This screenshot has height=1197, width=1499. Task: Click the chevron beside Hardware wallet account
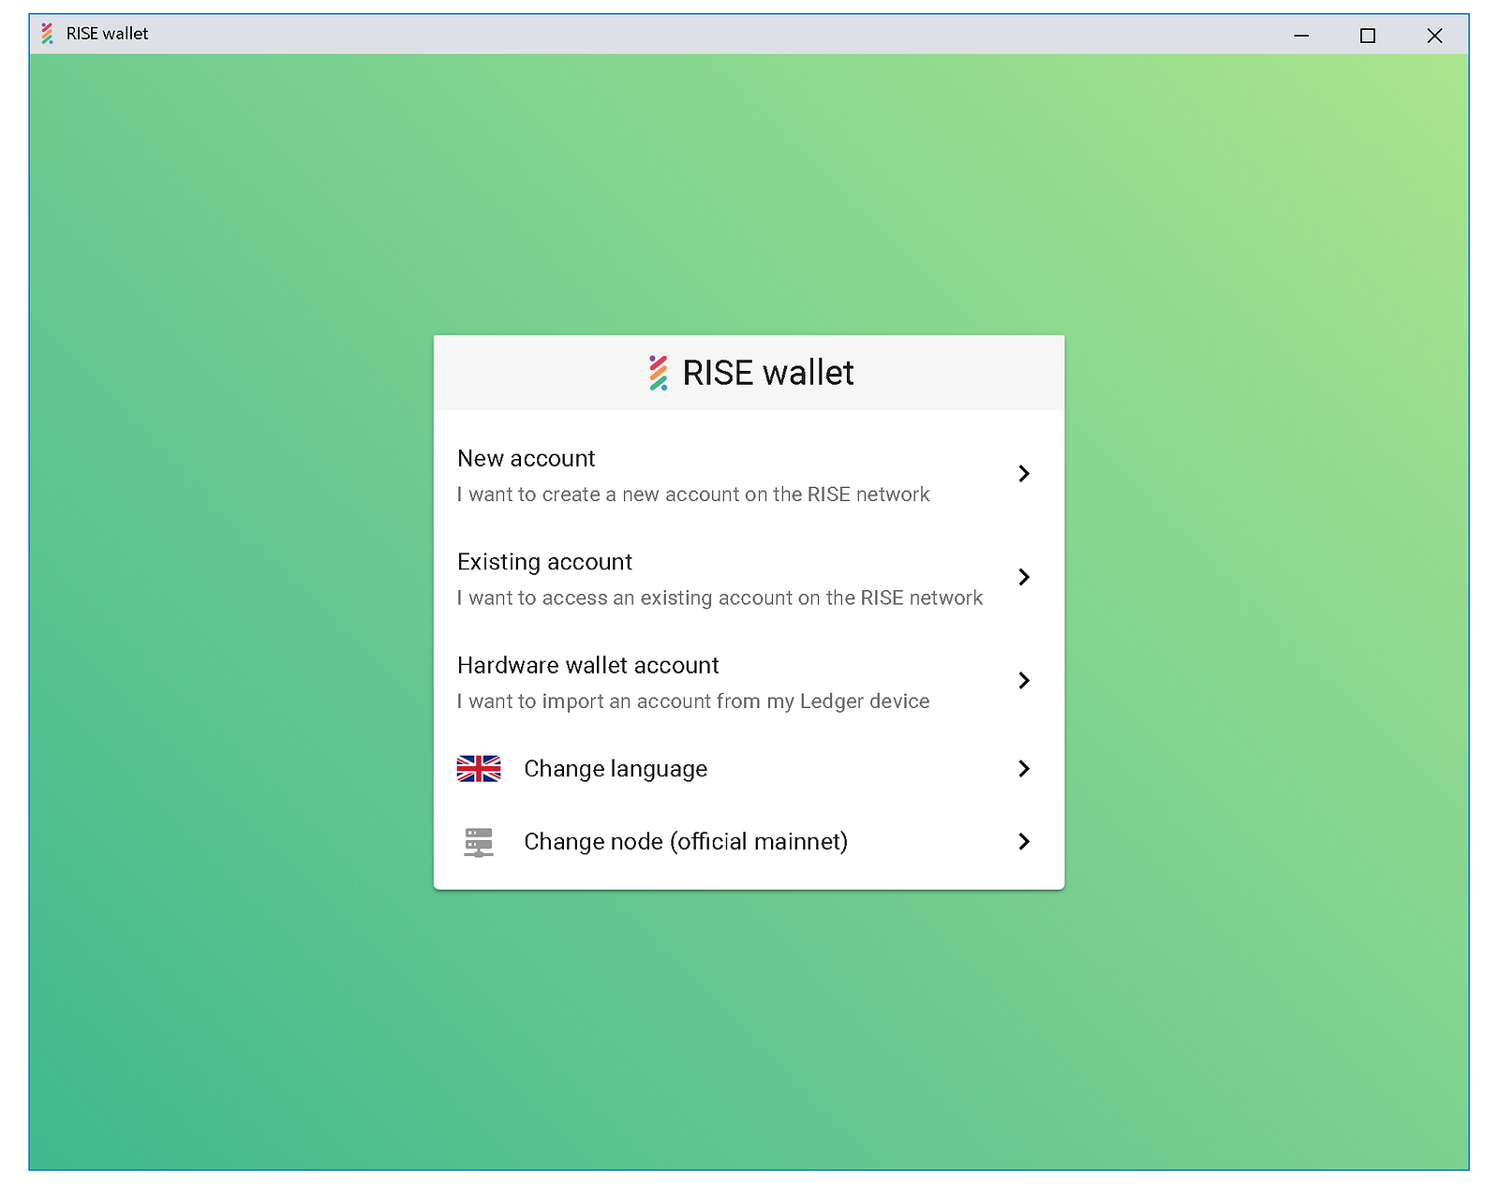[x=1024, y=680]
